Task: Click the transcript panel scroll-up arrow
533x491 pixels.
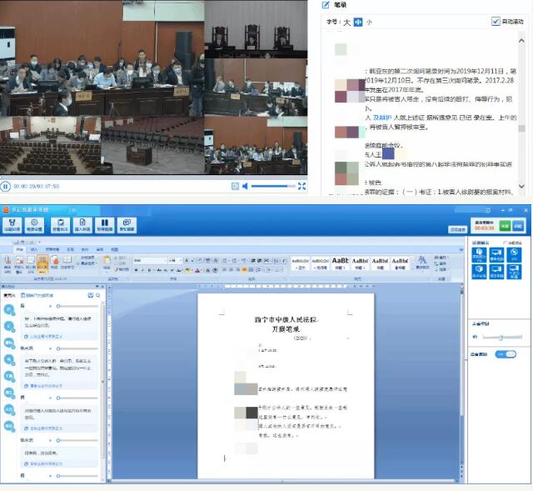Action: coord(521,41)
